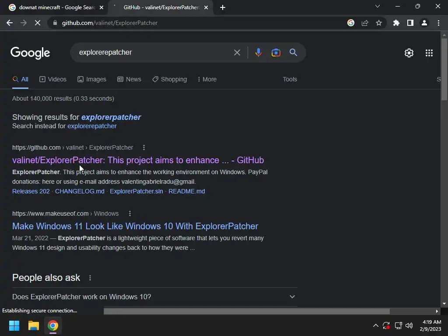Click the vertical page scrollbar thumb
The image size is (448, 336).
pyautogui.click(x=444, y=70)
